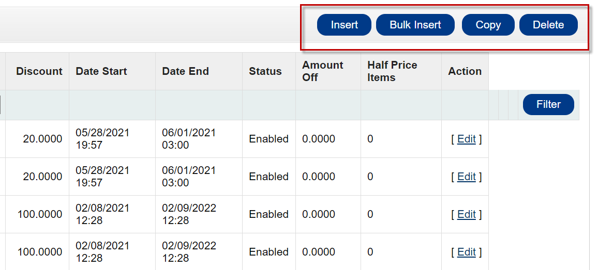Screen dimensions: 598x270
Task: Delete selected rows with Delete button
Action: pos(548,25)
